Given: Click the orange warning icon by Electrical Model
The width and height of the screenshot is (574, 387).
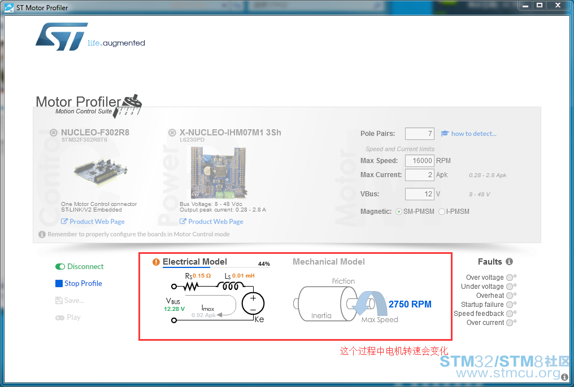Looking at the screenshot, I should pyautogui.click(x=156, y=262).
